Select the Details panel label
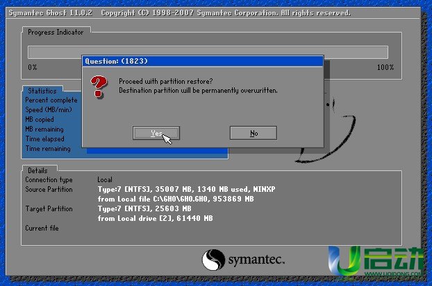The width and height of the screenshot is (432, 286). (38, 170)
